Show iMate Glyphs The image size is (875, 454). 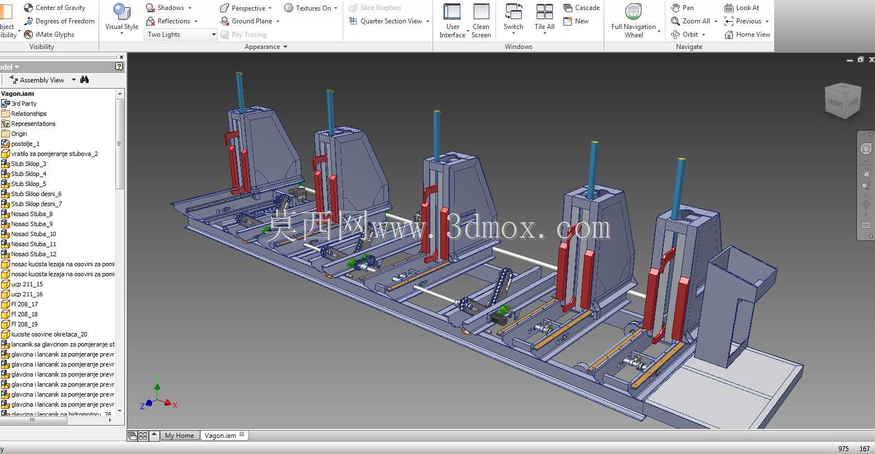click(49, 35)
